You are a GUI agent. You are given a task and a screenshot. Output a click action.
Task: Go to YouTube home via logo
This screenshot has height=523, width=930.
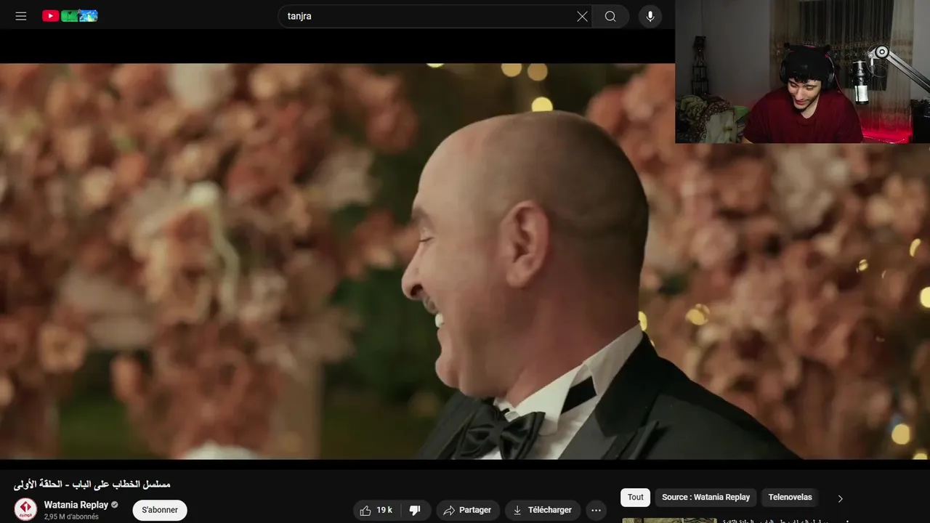tap(70, 16)
